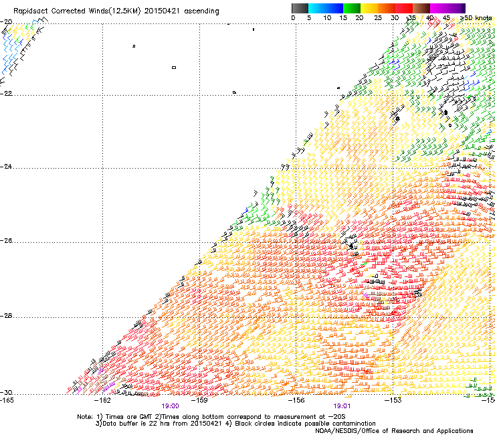Click the legend tick label 25
Image resolution: width=495 pixels, height=435 pixels.
(x=378, y=18)
